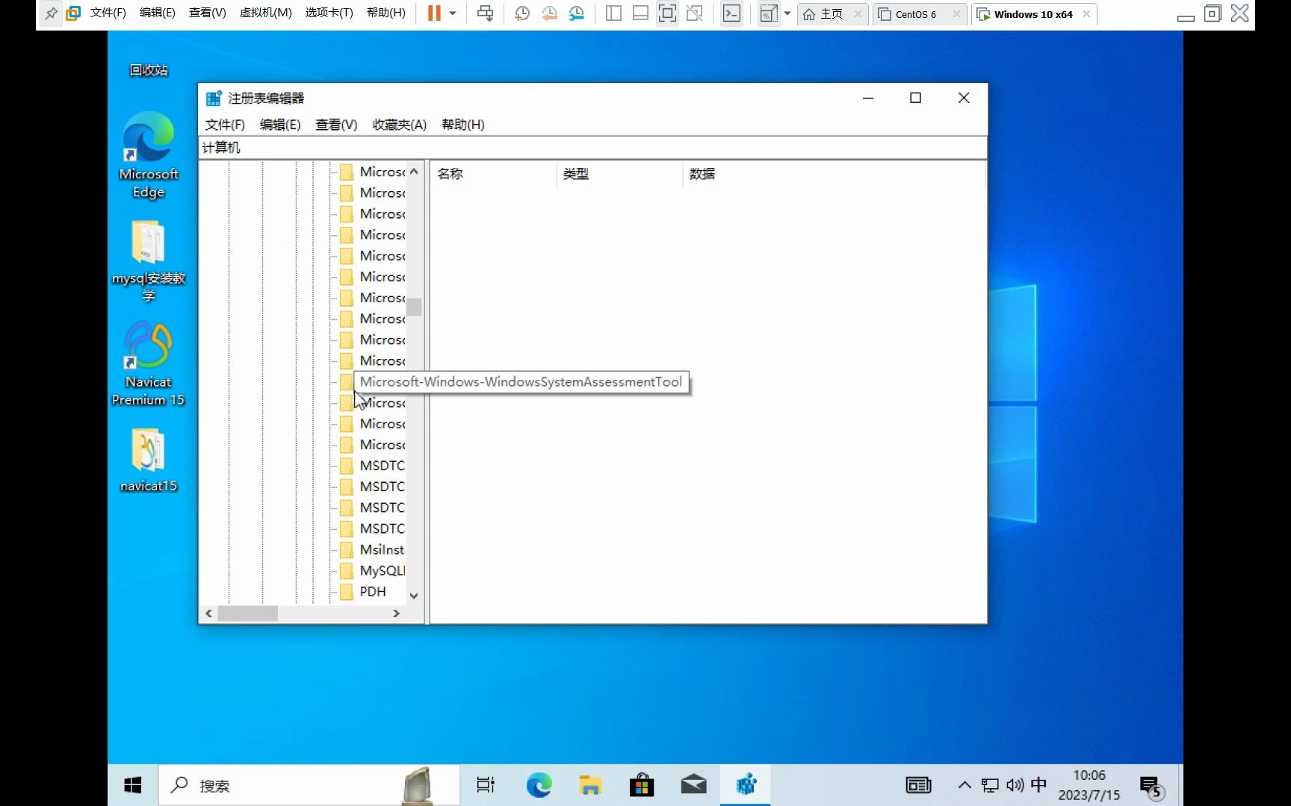Open the console view icon in the VMware toolbar
The width and height of the screenshot is (1291, 806).
[732, 13]
